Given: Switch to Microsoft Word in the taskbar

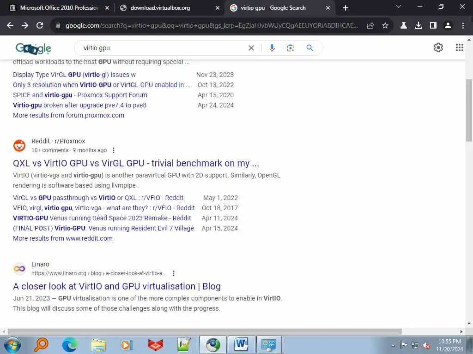Looking at the screenshot, I should click(242, 345).
